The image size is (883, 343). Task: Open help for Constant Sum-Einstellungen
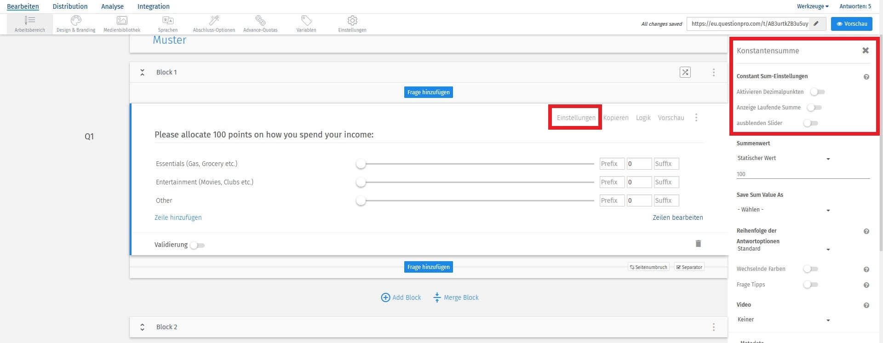click(866, 77)
